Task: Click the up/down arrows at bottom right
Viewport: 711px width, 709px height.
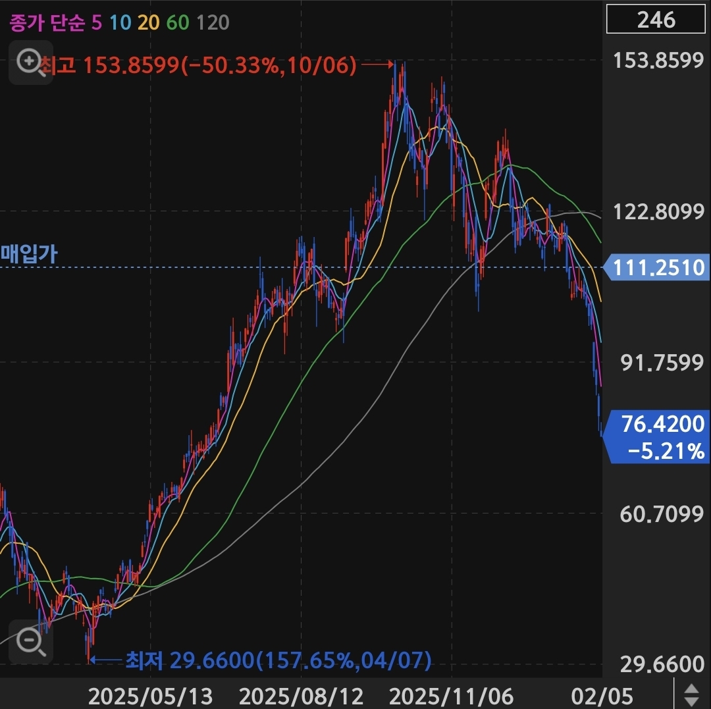Action: coord(691,695)
